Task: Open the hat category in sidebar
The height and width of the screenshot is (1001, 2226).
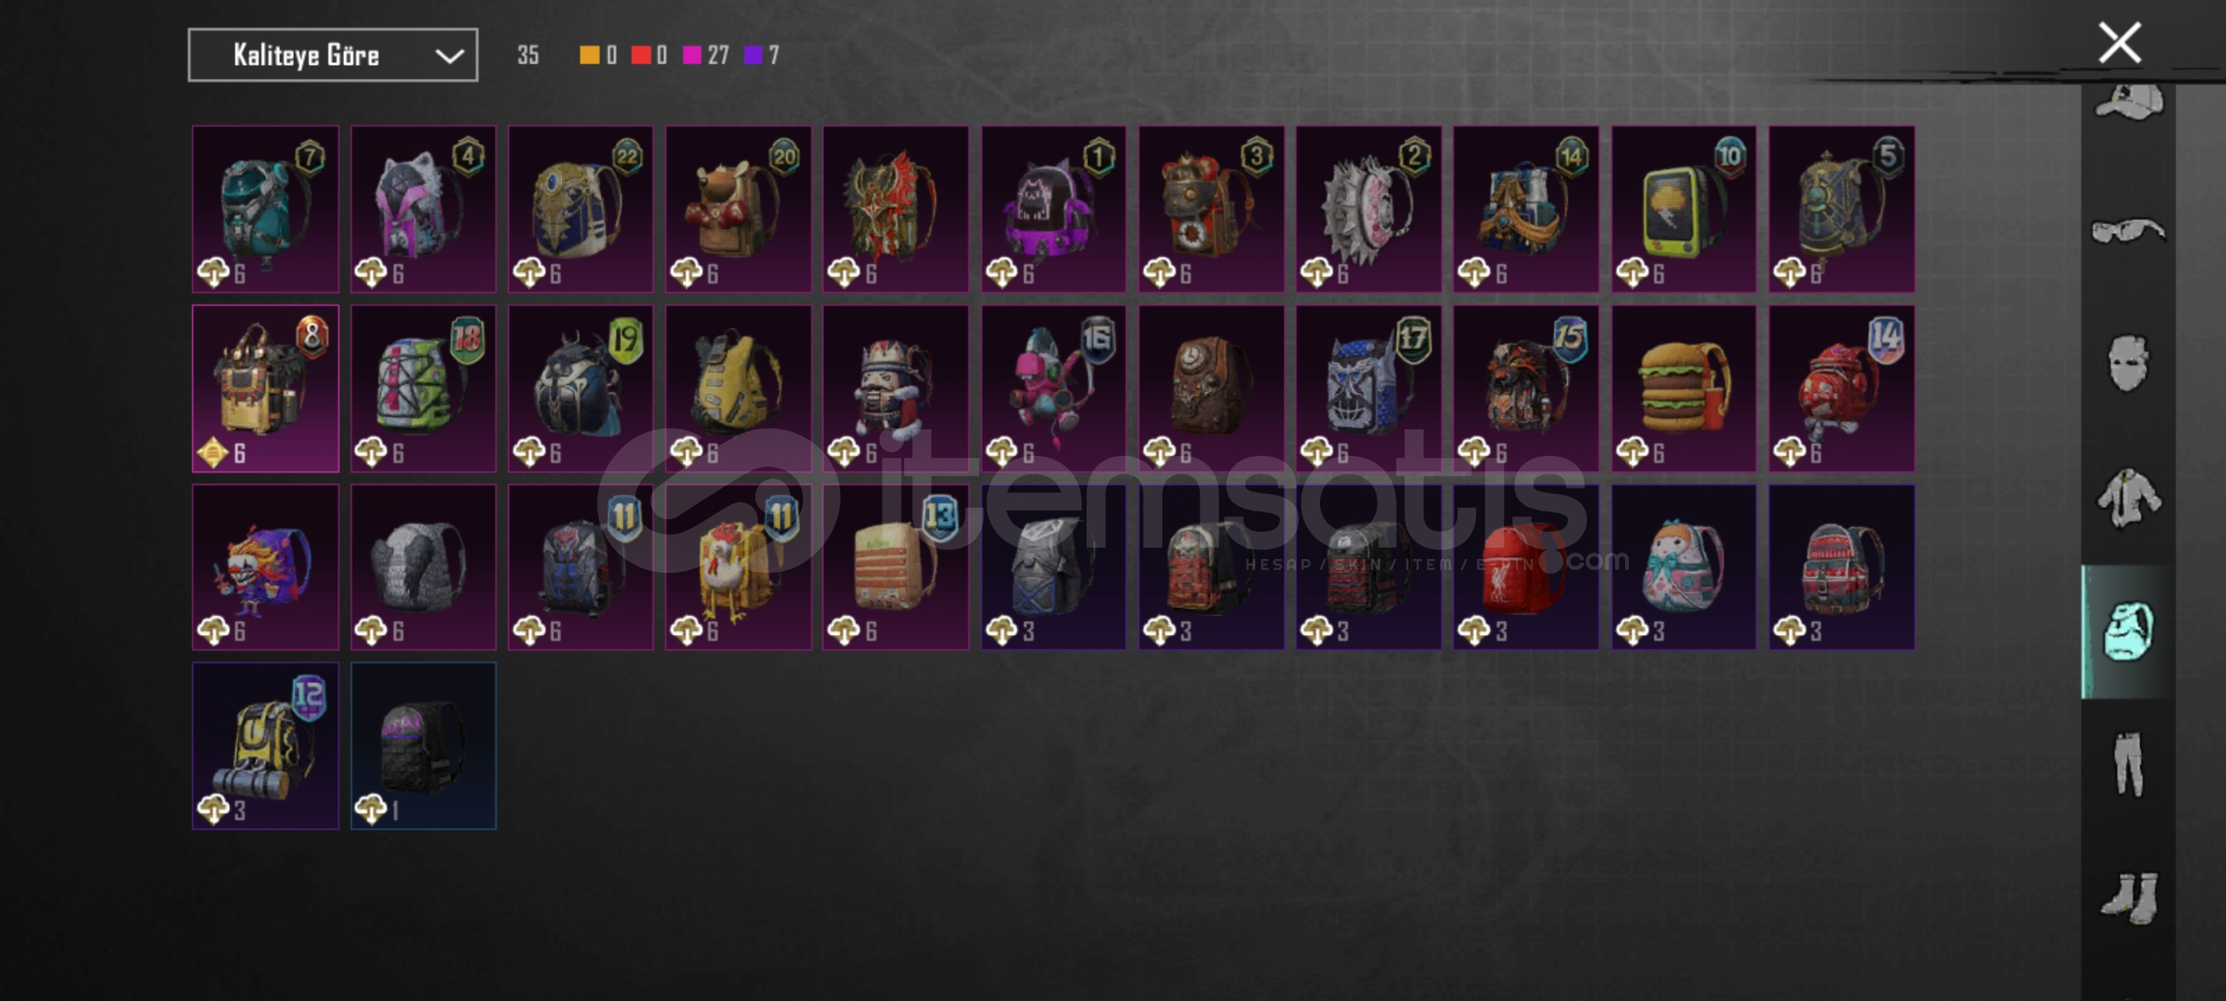Action: (x=2129, y=102)
